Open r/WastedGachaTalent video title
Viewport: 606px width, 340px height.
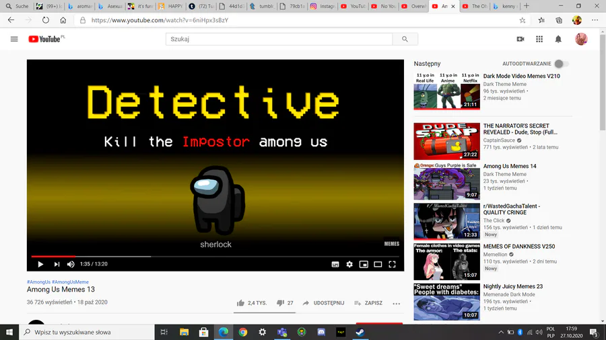pos(512,210)
